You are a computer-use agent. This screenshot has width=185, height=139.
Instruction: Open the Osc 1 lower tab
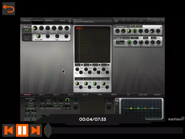point(42,95)
